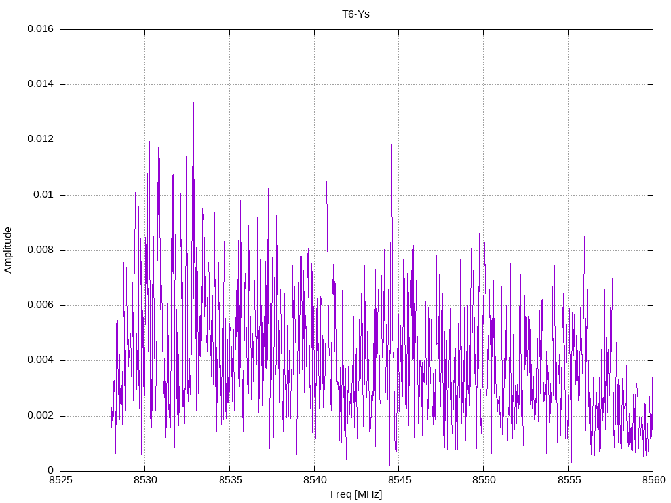This screenshot has height=503, width=671.
Task: Click the plot title T6-Ys
Action: coord(356,14)
